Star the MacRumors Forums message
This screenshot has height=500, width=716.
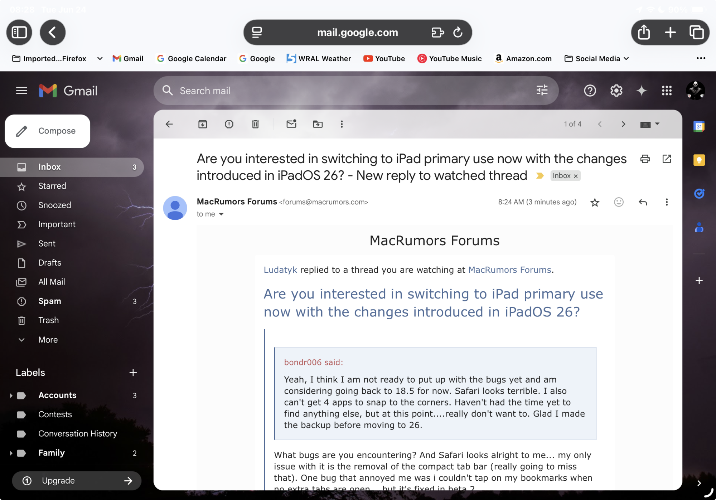[595, 203]
